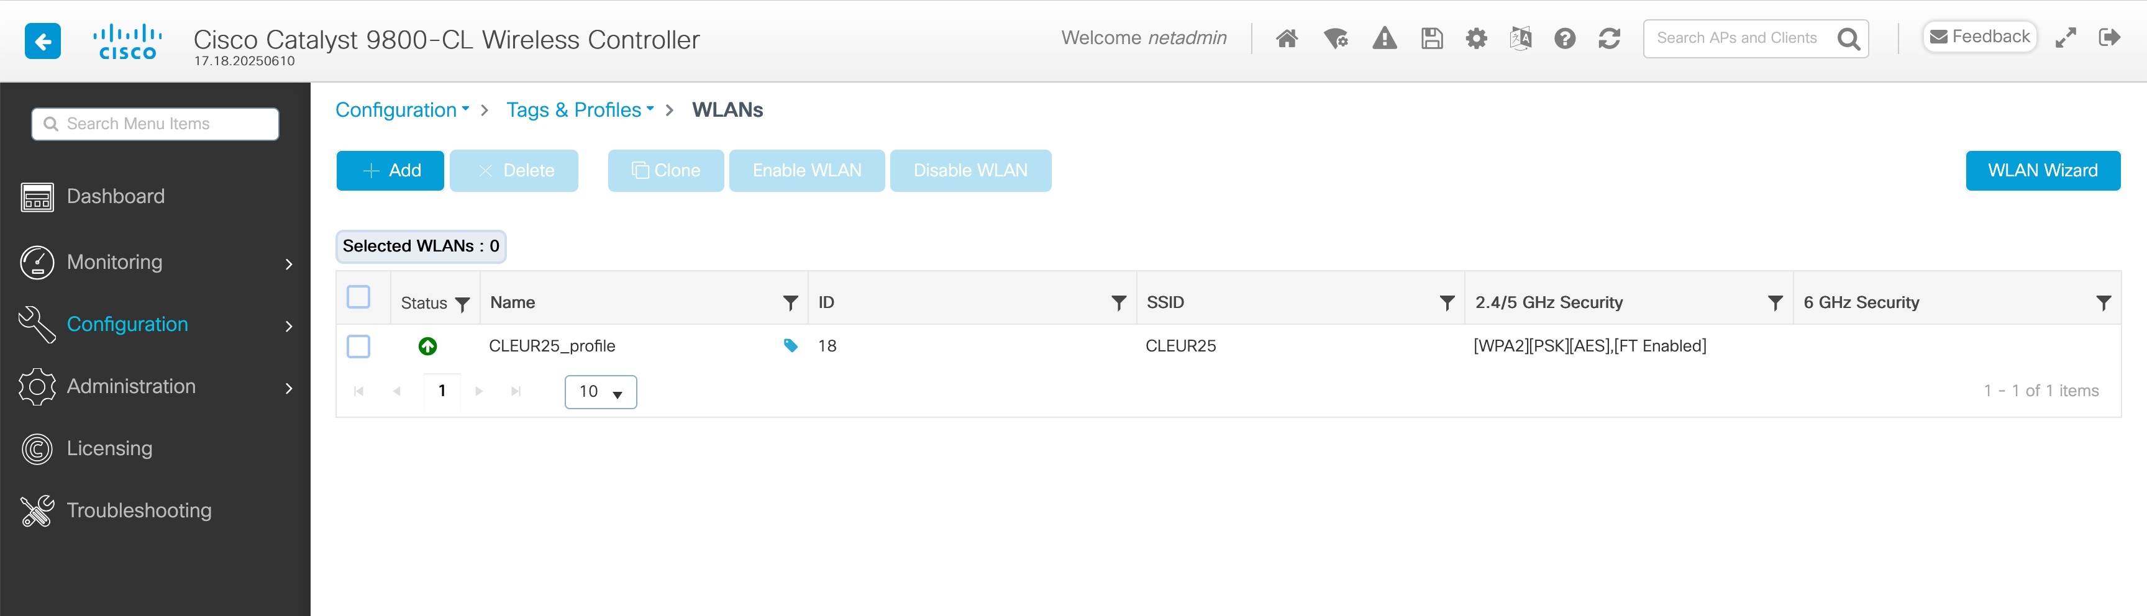The width and height of the screenshot is (2147, 616).
Task: Click the Troubleshooting tools icon
Action: click(x=37, y=511)
